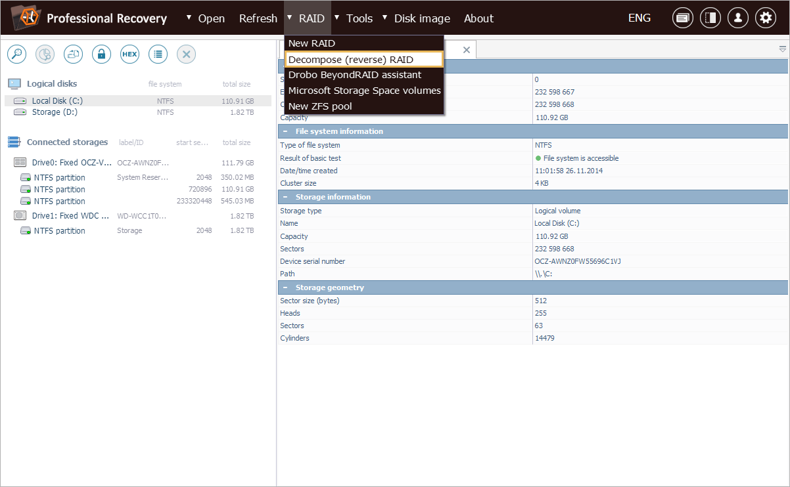Select NTFS partition of 110.91 GB
Viewport: 790px width, 487px height.
tap(138, 190)
